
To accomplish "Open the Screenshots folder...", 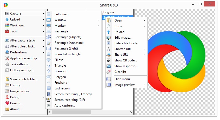I will click(24, 79).
